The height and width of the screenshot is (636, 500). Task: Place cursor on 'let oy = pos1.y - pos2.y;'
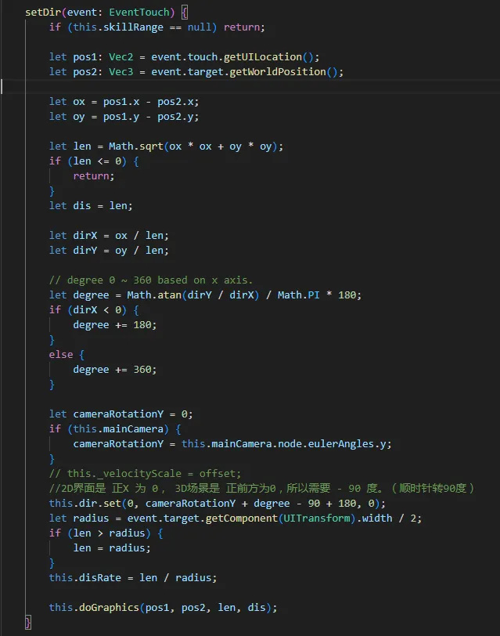(x=124, y=117)
